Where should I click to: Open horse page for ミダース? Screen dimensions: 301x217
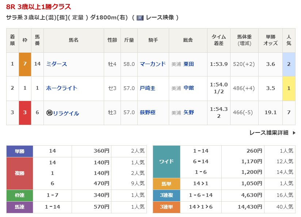click(x=57, y=64)
